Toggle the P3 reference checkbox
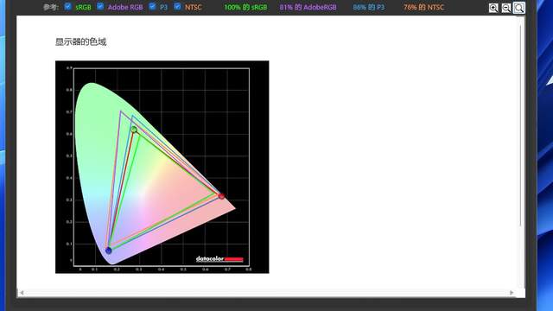This screenshot has width=553, height=311. click(x=152, y=6)
